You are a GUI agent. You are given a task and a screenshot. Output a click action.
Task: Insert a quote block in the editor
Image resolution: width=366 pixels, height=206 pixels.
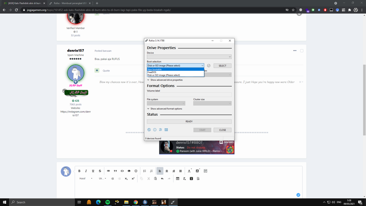click(x=115, y=171)
